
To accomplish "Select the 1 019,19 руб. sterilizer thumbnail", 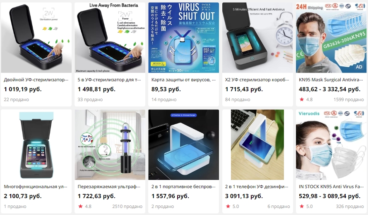I will point(36,38).
